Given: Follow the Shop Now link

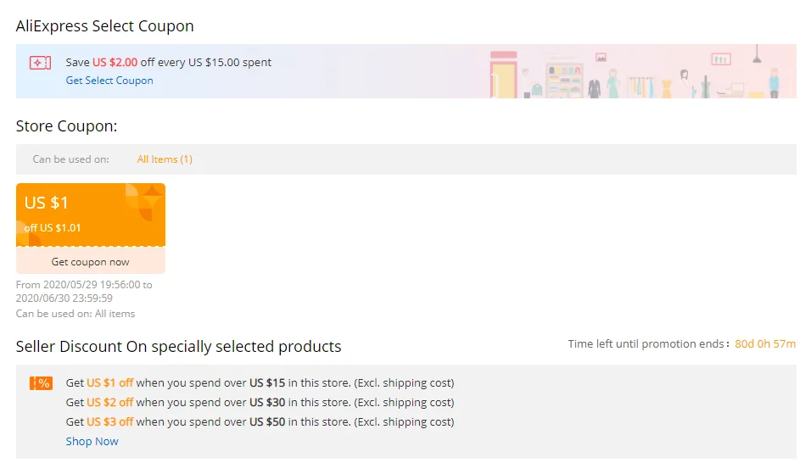Looking at the screenshot, I should [92, 442].
